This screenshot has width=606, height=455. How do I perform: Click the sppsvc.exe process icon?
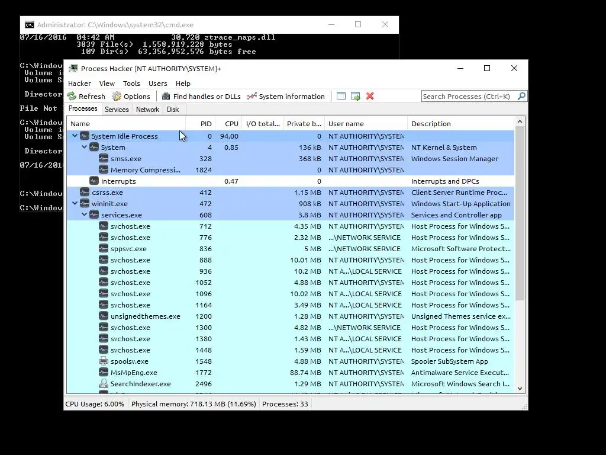point(103,248)
